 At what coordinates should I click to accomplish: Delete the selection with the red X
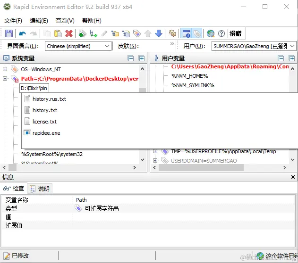pos(69,33)
